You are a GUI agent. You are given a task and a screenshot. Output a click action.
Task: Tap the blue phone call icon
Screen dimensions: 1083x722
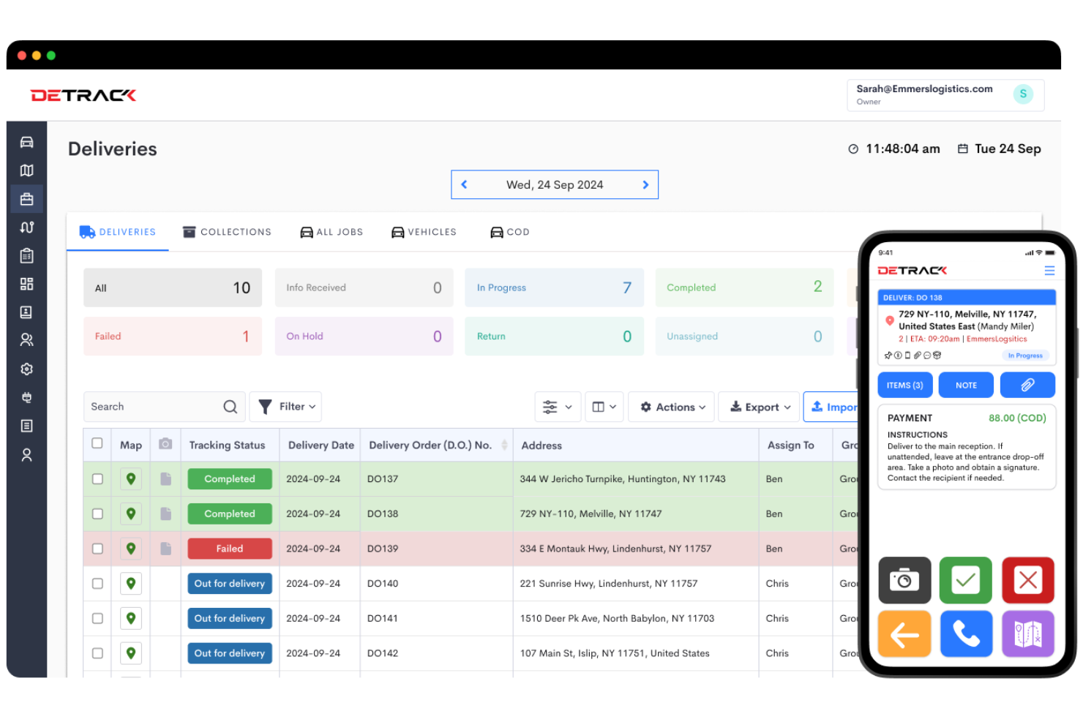point(966,634)
